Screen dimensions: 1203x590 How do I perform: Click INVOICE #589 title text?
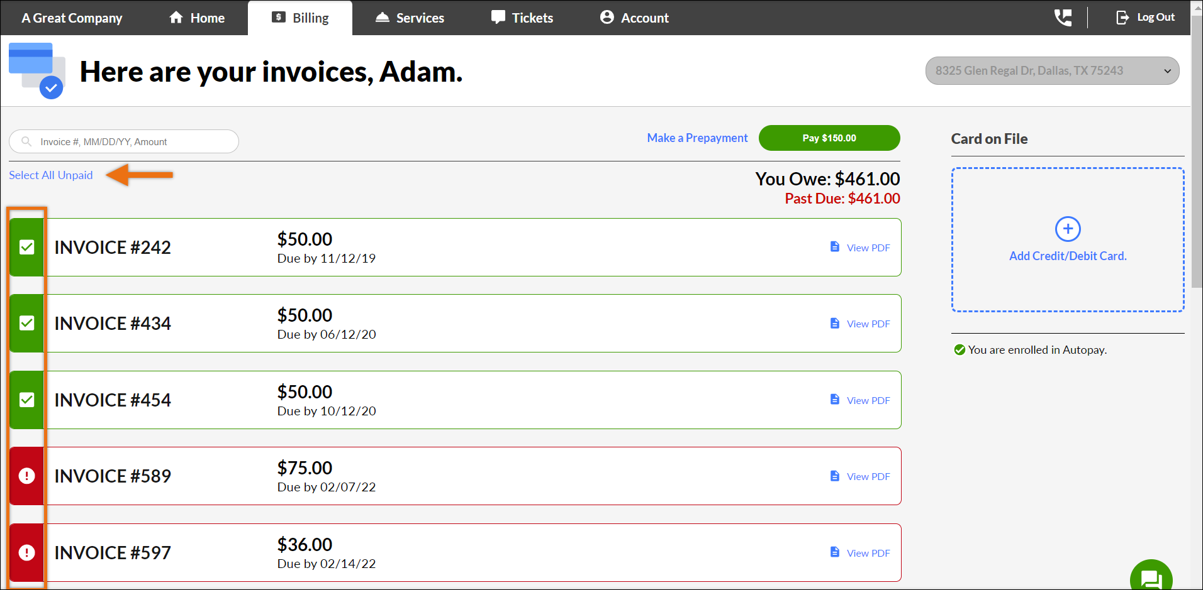point(113,476)
